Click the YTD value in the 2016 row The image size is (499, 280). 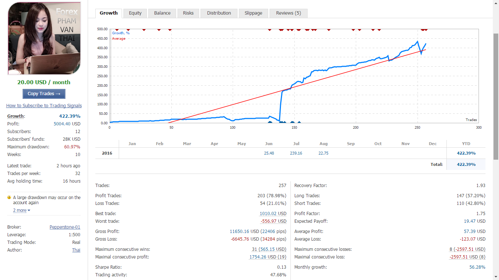466,153
